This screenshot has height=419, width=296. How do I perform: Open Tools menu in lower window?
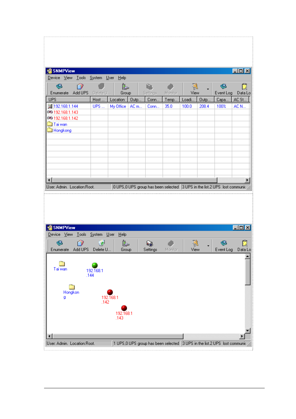(x=81, y=235)
